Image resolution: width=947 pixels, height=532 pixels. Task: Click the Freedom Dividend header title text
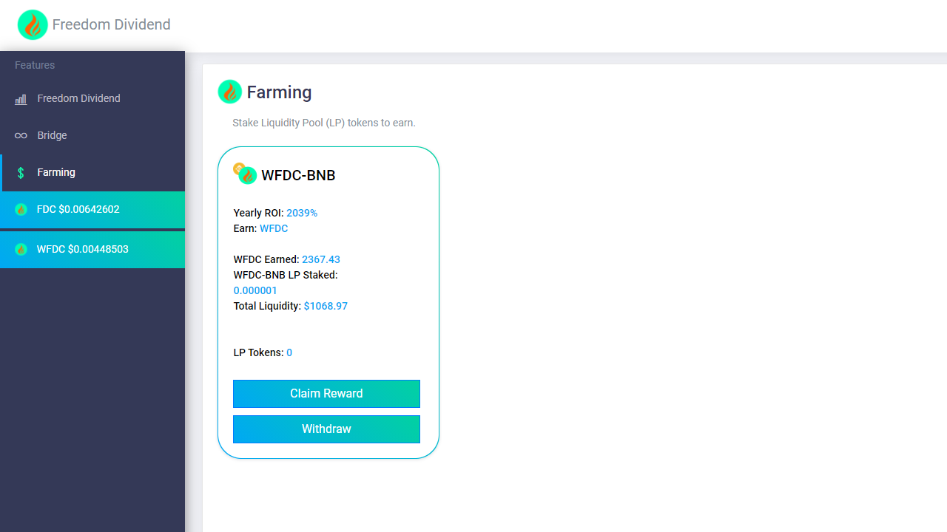tap(112, 24)
